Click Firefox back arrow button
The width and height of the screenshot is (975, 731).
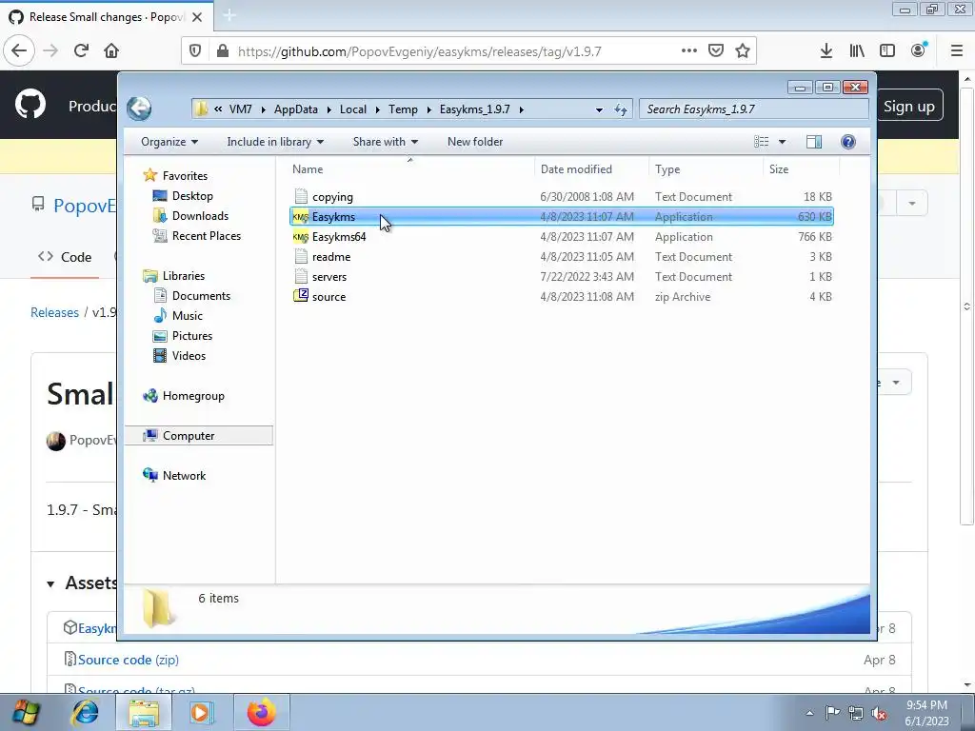coord(19,51)
